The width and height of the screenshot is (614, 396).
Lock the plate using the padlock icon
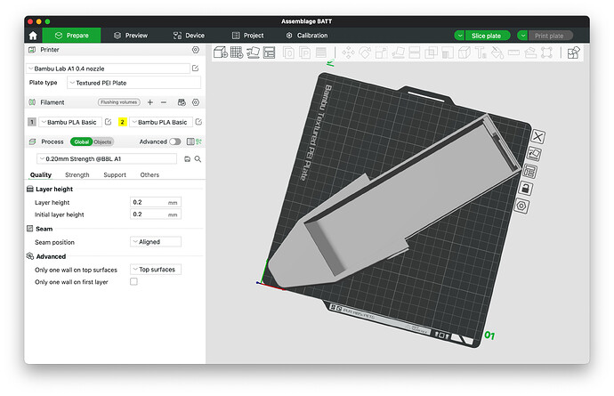[x=525, y=189]
